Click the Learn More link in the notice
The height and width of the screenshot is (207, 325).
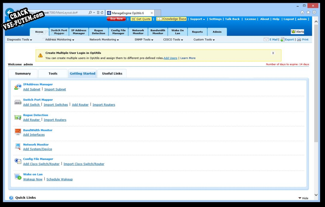pos(188,58)
